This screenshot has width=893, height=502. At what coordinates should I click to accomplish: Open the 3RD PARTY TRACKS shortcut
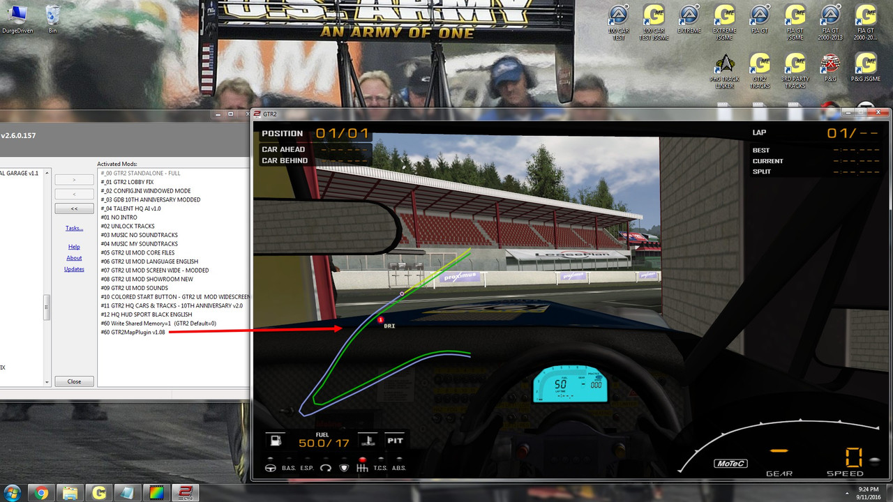(x=795, y=72)
